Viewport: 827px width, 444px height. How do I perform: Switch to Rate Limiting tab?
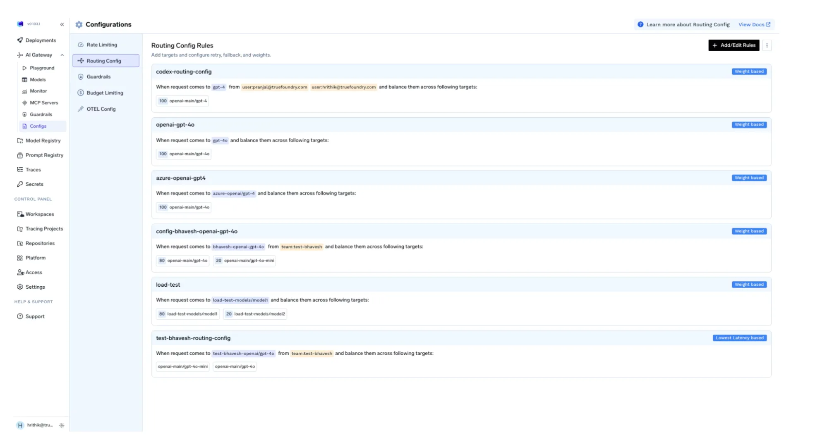106,45
